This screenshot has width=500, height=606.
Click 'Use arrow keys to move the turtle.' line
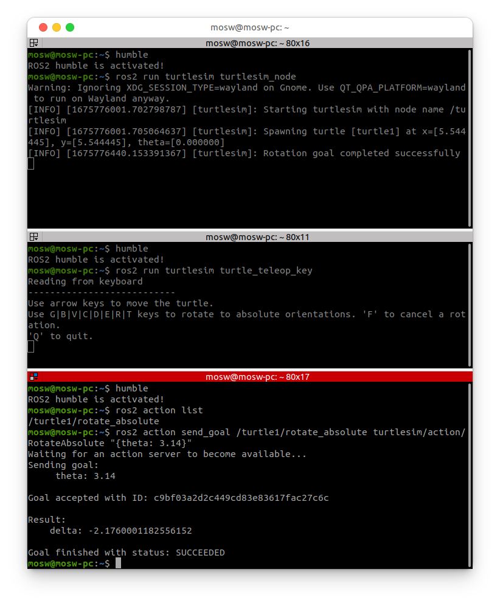[120, 304]
